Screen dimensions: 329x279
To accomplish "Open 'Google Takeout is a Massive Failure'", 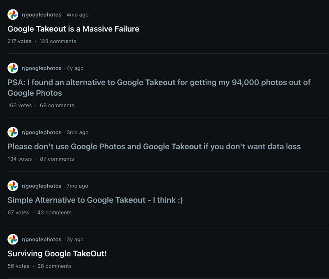I will click(73, 29).
